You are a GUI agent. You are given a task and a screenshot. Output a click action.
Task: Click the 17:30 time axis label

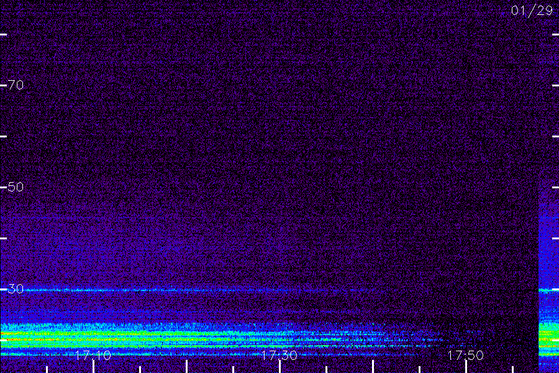pyautogui.click(x=279, y=355)
